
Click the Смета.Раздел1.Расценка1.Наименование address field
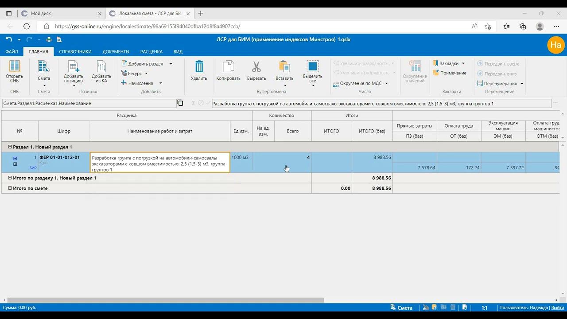coord(89,103)
